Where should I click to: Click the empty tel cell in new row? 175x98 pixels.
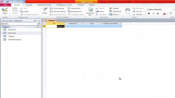[93, 26]
